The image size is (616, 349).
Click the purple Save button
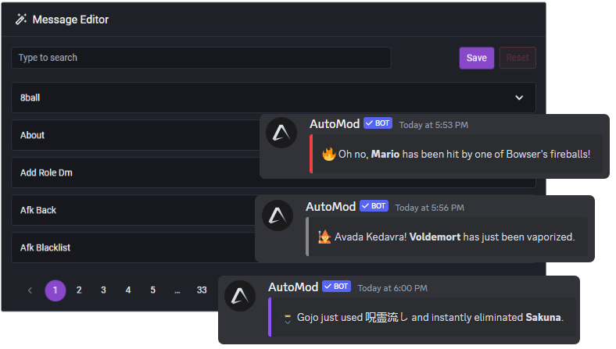tap(477, 58)
